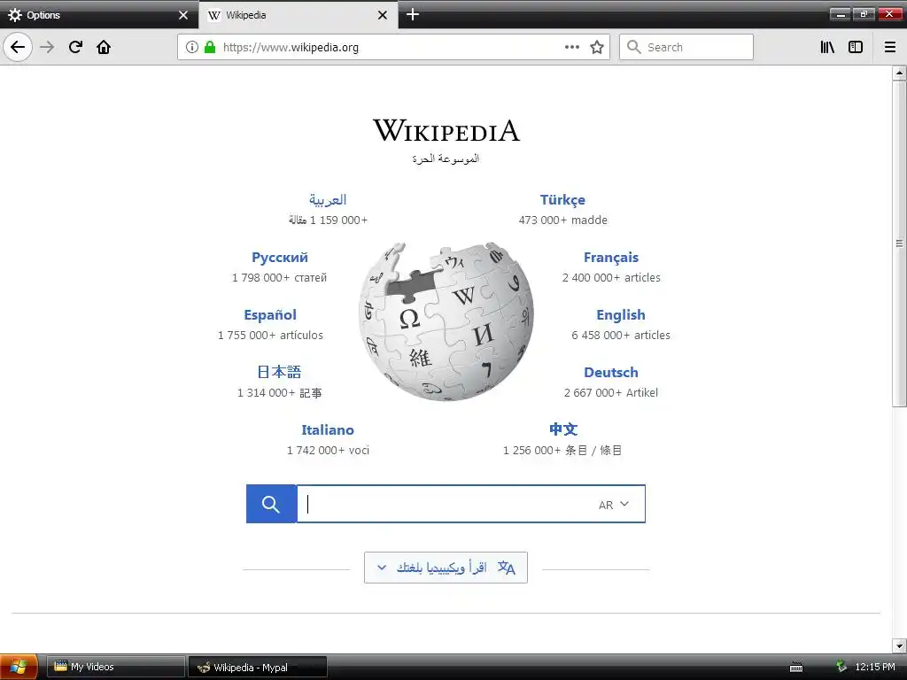Select Wikipedia - Mypal taskbar button
This screenshot has width=907, height=680.
(258, 668)
